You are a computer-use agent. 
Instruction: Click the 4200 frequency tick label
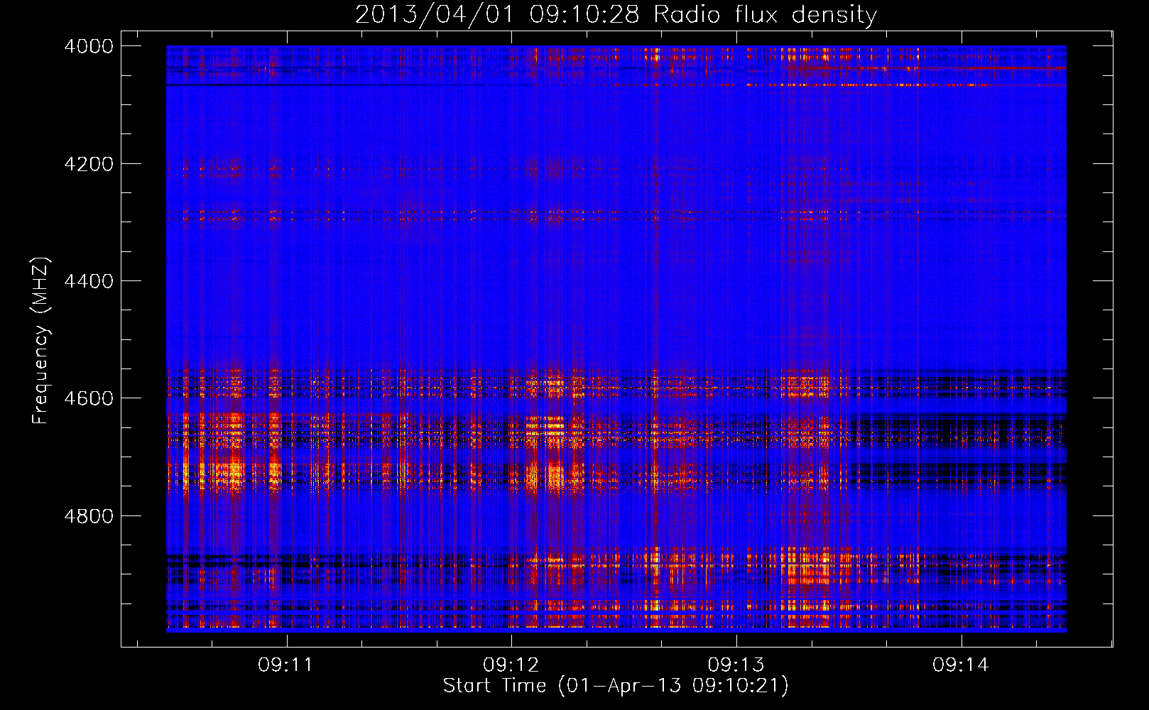click(89, 164)
